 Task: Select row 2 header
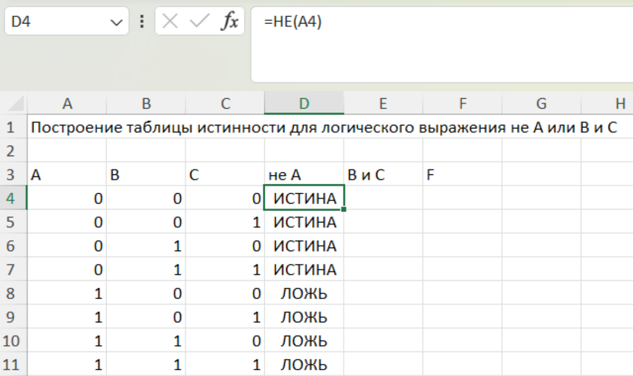click(x=13, y=151)
